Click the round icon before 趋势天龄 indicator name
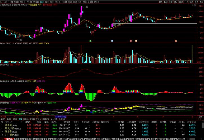The height and width of the screenshot is (140, 204). click(x=20, y=5)
